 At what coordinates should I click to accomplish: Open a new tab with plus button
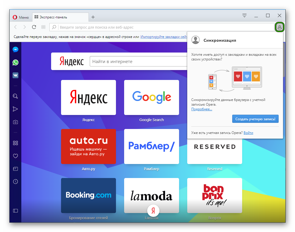pos(93,17)
